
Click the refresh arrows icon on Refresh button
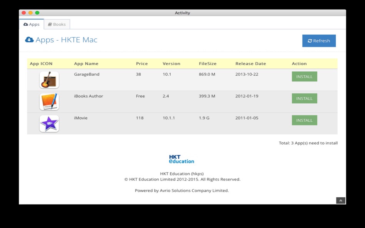click(x=310, y=41)
